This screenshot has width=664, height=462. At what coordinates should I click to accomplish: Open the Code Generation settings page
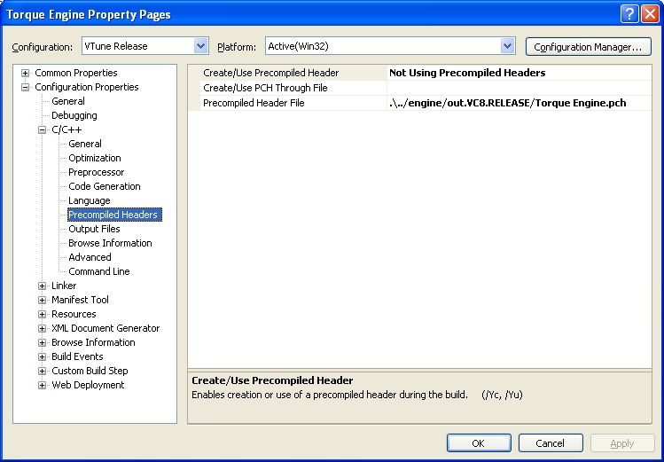pyautogui.click(x=104, y=186)
